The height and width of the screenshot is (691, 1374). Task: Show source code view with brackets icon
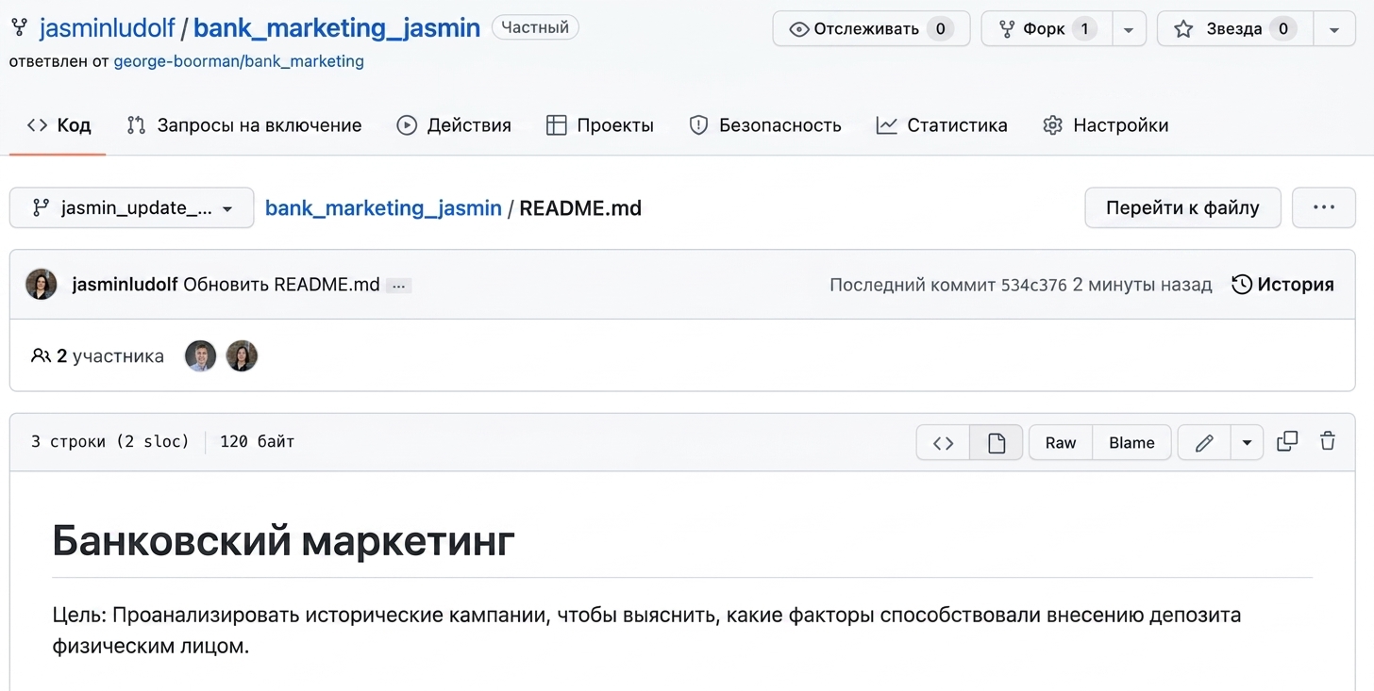coord(944,443)
